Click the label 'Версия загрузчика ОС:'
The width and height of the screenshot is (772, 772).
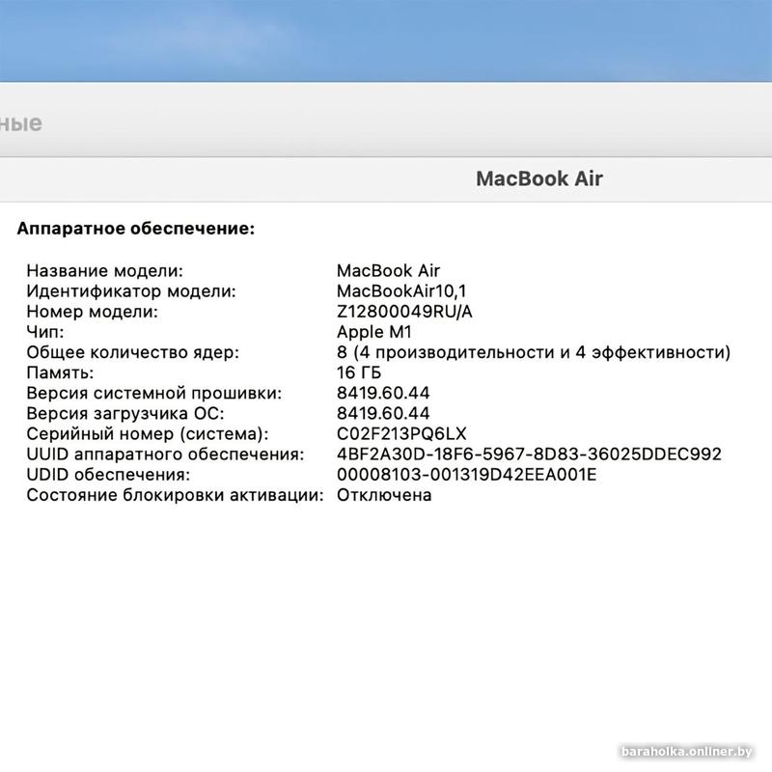coord(125,414)
